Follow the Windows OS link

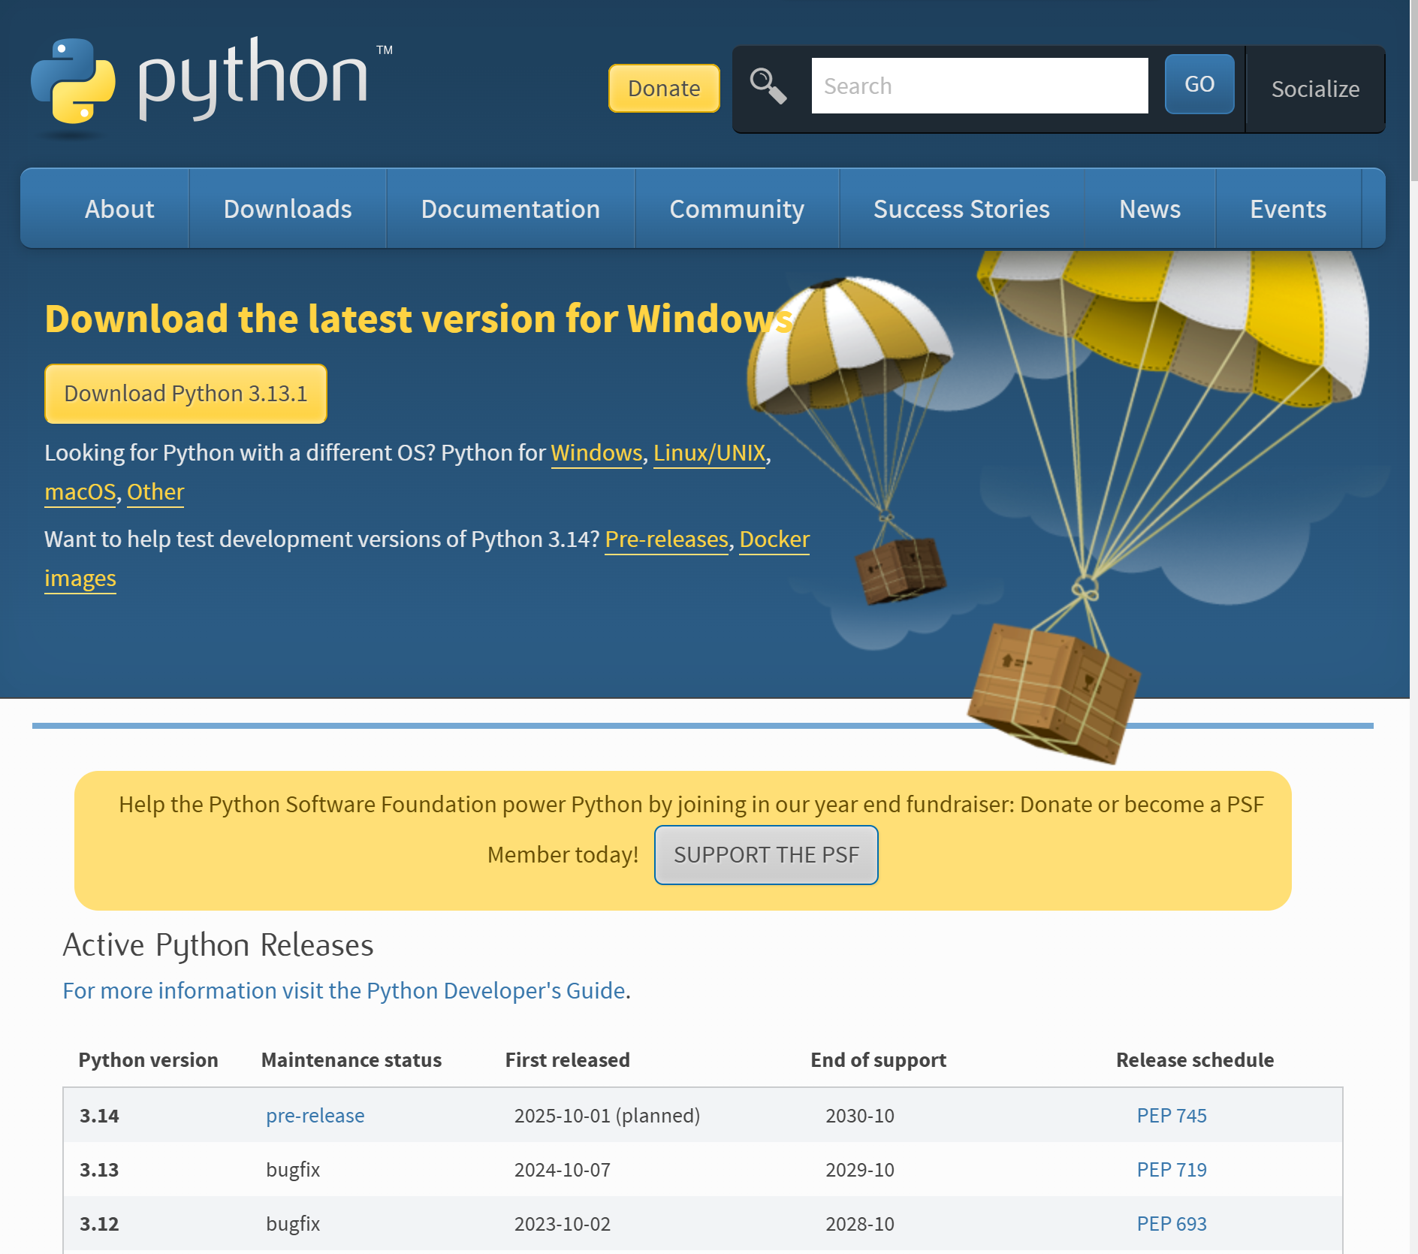click(596, 453)
